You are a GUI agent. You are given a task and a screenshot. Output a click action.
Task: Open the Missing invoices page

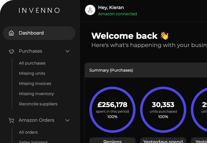(x=35, y=84)
